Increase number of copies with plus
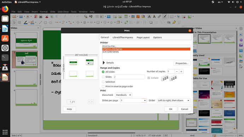 (x=181, y=71)
